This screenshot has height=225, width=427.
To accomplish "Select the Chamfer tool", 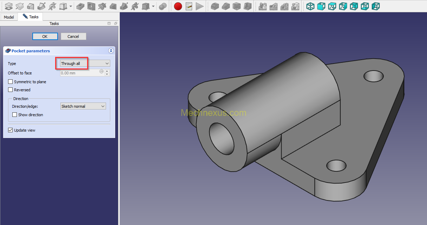I will click(226, 6).
